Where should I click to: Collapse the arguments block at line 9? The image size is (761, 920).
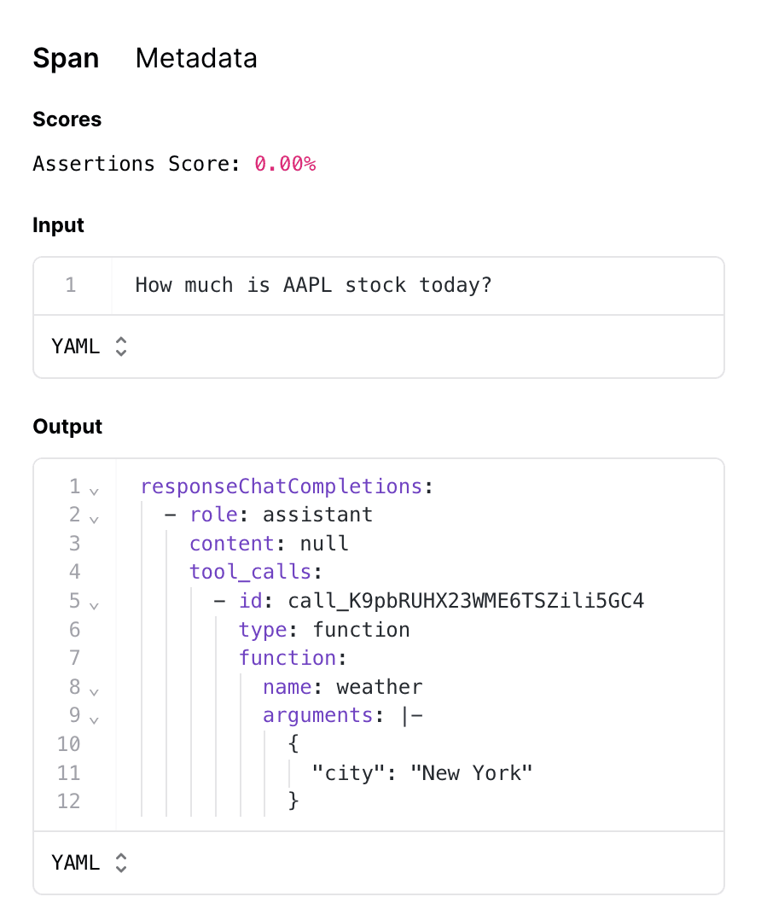click(94, 719)
